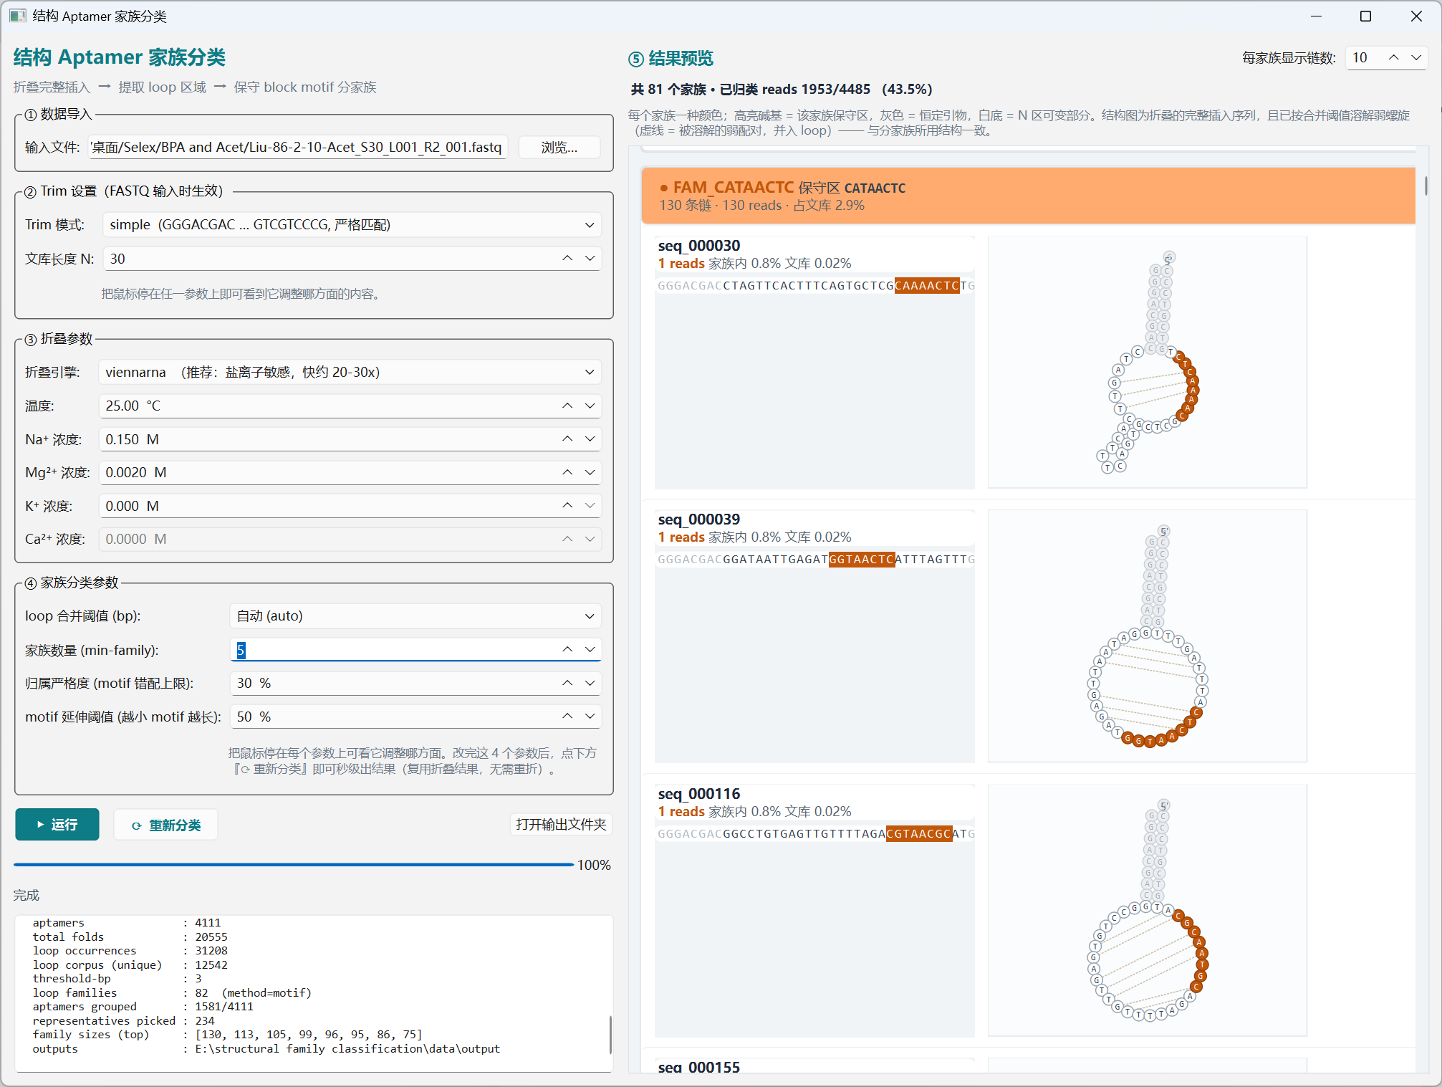Click the seq_000155 title label
Image resolution: width=1442 pixels, height=1087 pixels.
coord(699,1068)
